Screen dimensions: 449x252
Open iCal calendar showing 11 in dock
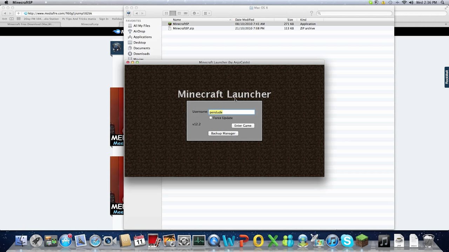pos(139,241)
